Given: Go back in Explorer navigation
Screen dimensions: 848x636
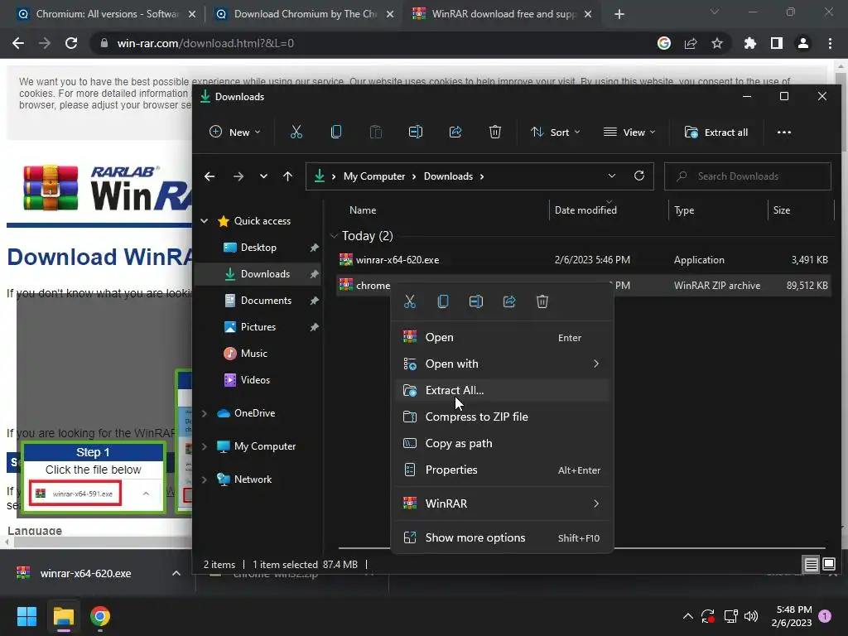Looking at the screenshot, I should click(210, 176).
